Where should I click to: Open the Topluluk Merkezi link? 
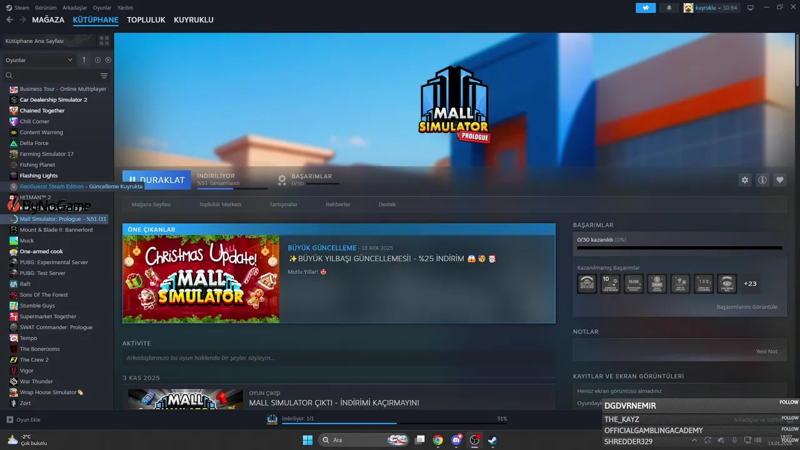(x=220, y=204)
